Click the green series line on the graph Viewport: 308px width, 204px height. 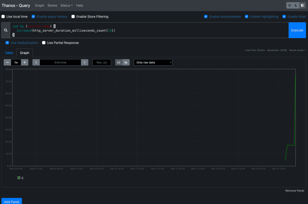click(x=291, y=145)
